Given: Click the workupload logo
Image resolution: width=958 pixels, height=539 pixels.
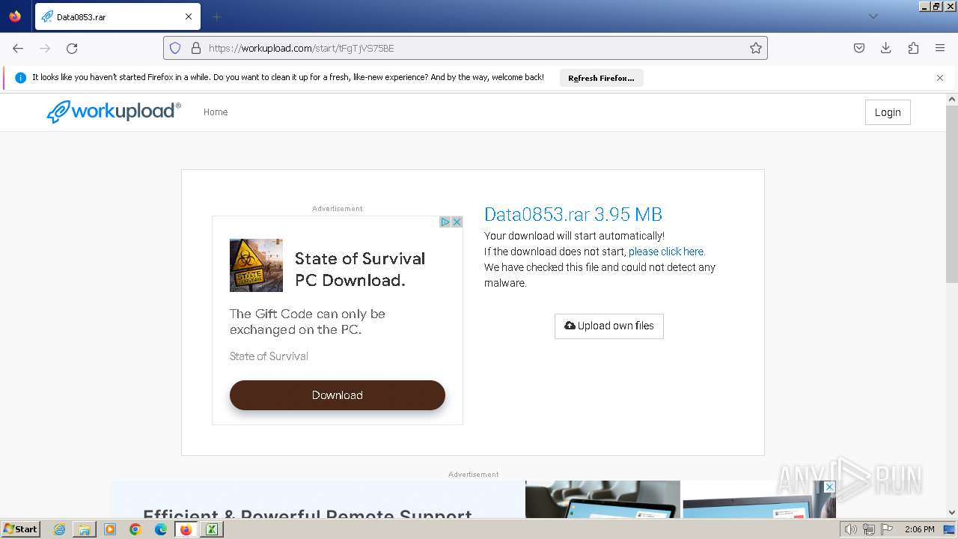Looking at the screenshot, I should 114,112.
